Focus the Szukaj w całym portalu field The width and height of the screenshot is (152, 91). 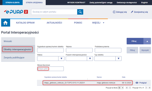(54, 12)
